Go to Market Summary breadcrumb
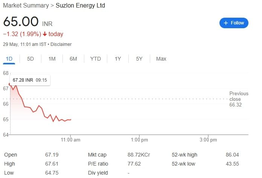The image size is (262, 178). [26, 5]
